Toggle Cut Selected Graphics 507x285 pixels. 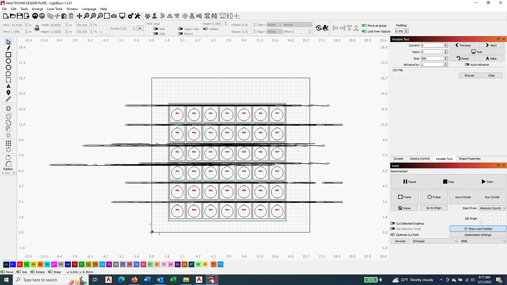coord(393,223)
